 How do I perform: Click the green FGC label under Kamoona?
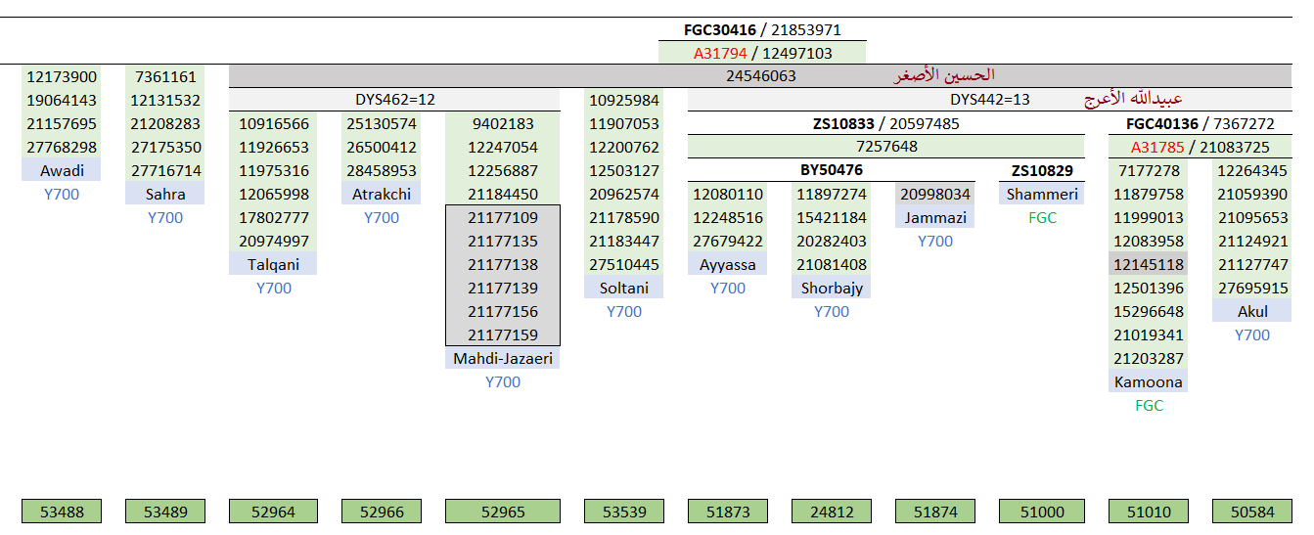pos(1149,406)
